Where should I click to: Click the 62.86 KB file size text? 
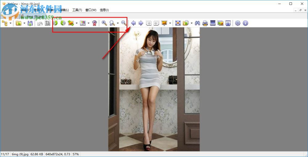(37, 154)
